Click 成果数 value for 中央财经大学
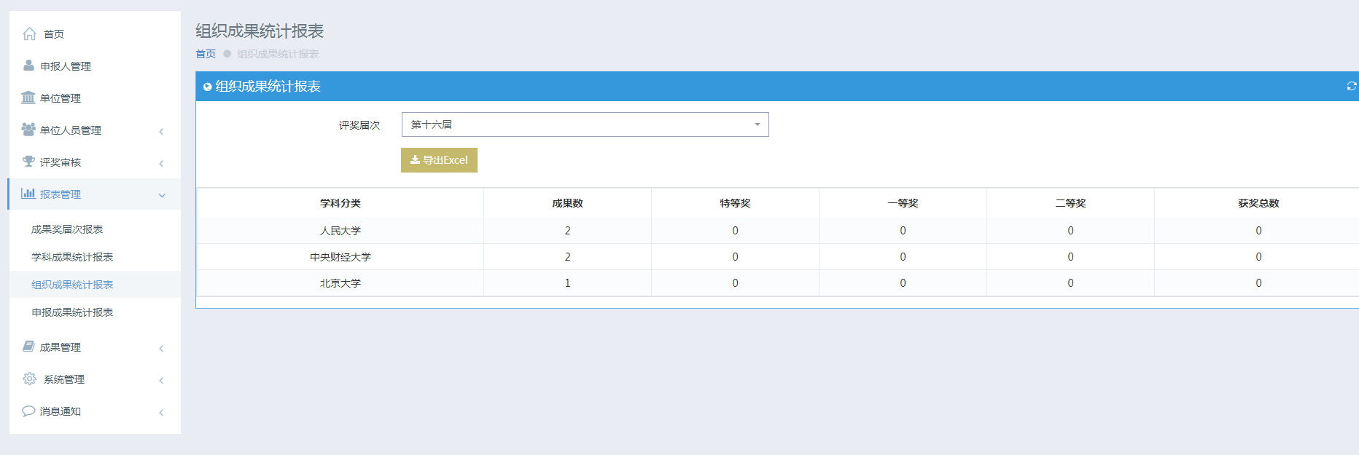Screen dimensions: 1359x455 click(567, 257)
